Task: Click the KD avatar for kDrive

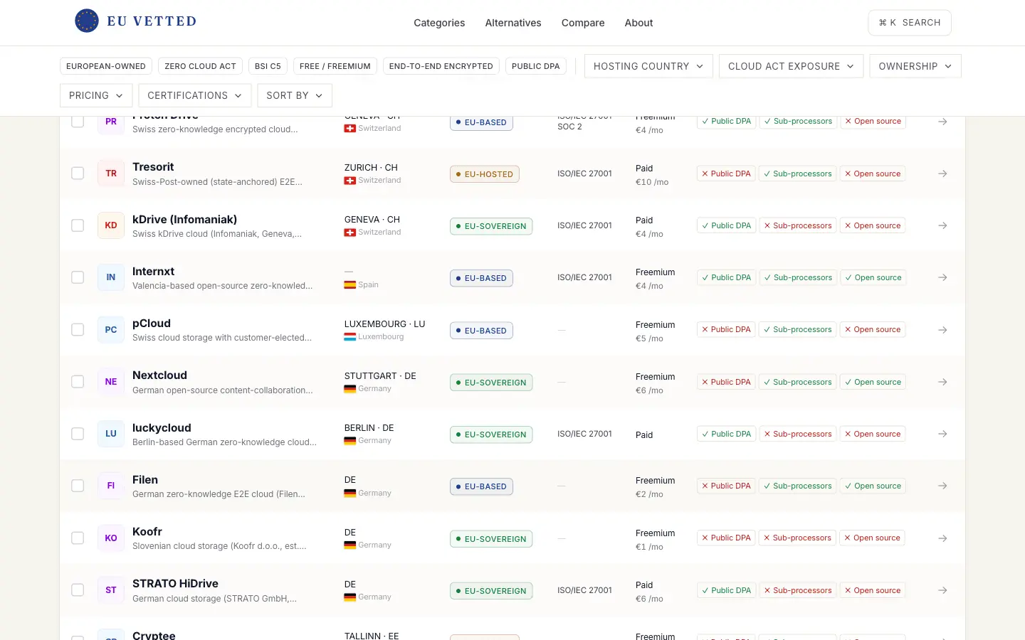Action: click(x=111, y=225)
